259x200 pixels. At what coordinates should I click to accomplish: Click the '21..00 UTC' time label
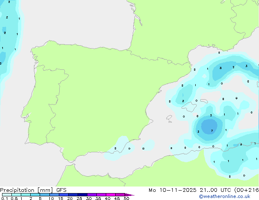[x=215, y=190]
